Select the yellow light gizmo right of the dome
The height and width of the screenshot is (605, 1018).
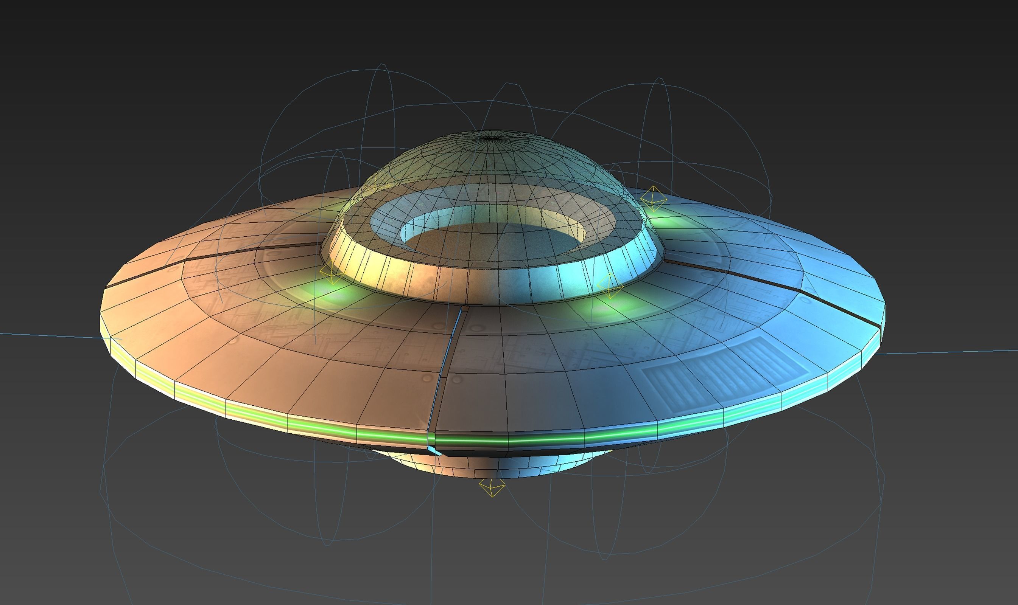click(x=654, y=199)
